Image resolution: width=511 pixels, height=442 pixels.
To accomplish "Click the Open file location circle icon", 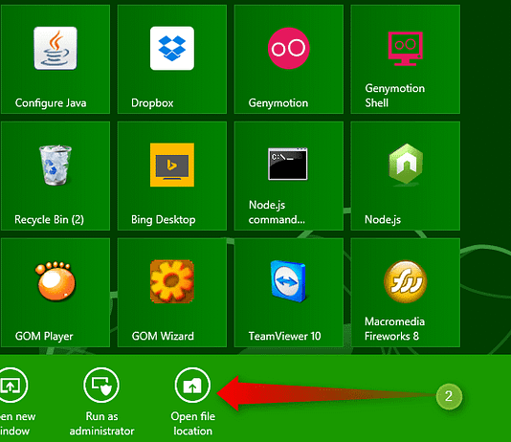I will (x=192, y=386).
